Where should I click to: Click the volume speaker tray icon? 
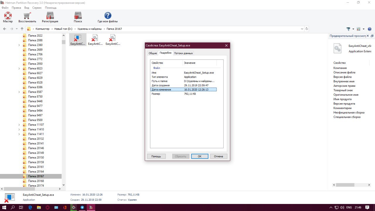click(342, 207)
